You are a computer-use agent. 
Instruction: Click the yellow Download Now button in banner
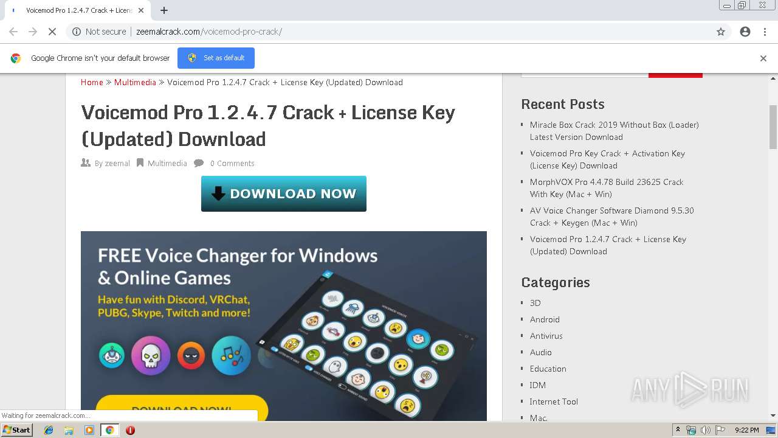182,408
